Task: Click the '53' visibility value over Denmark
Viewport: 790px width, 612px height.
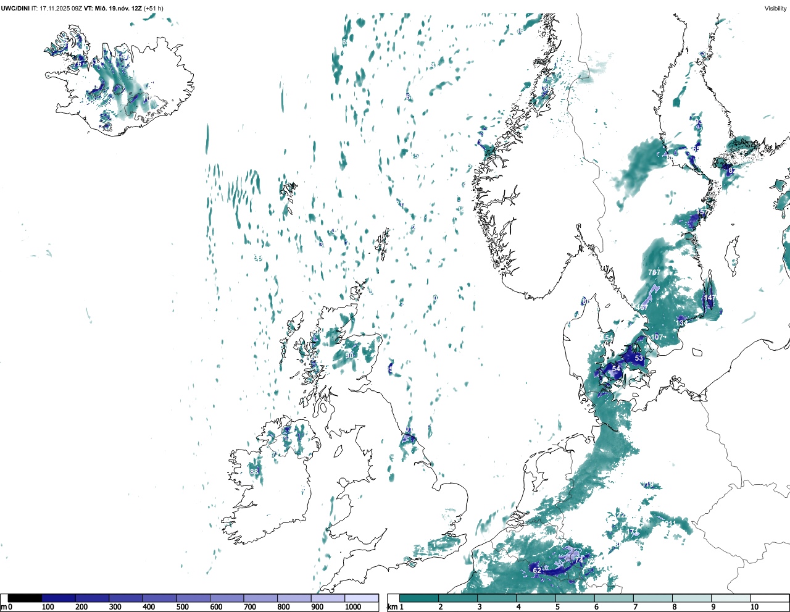Action: pos(639,358)
